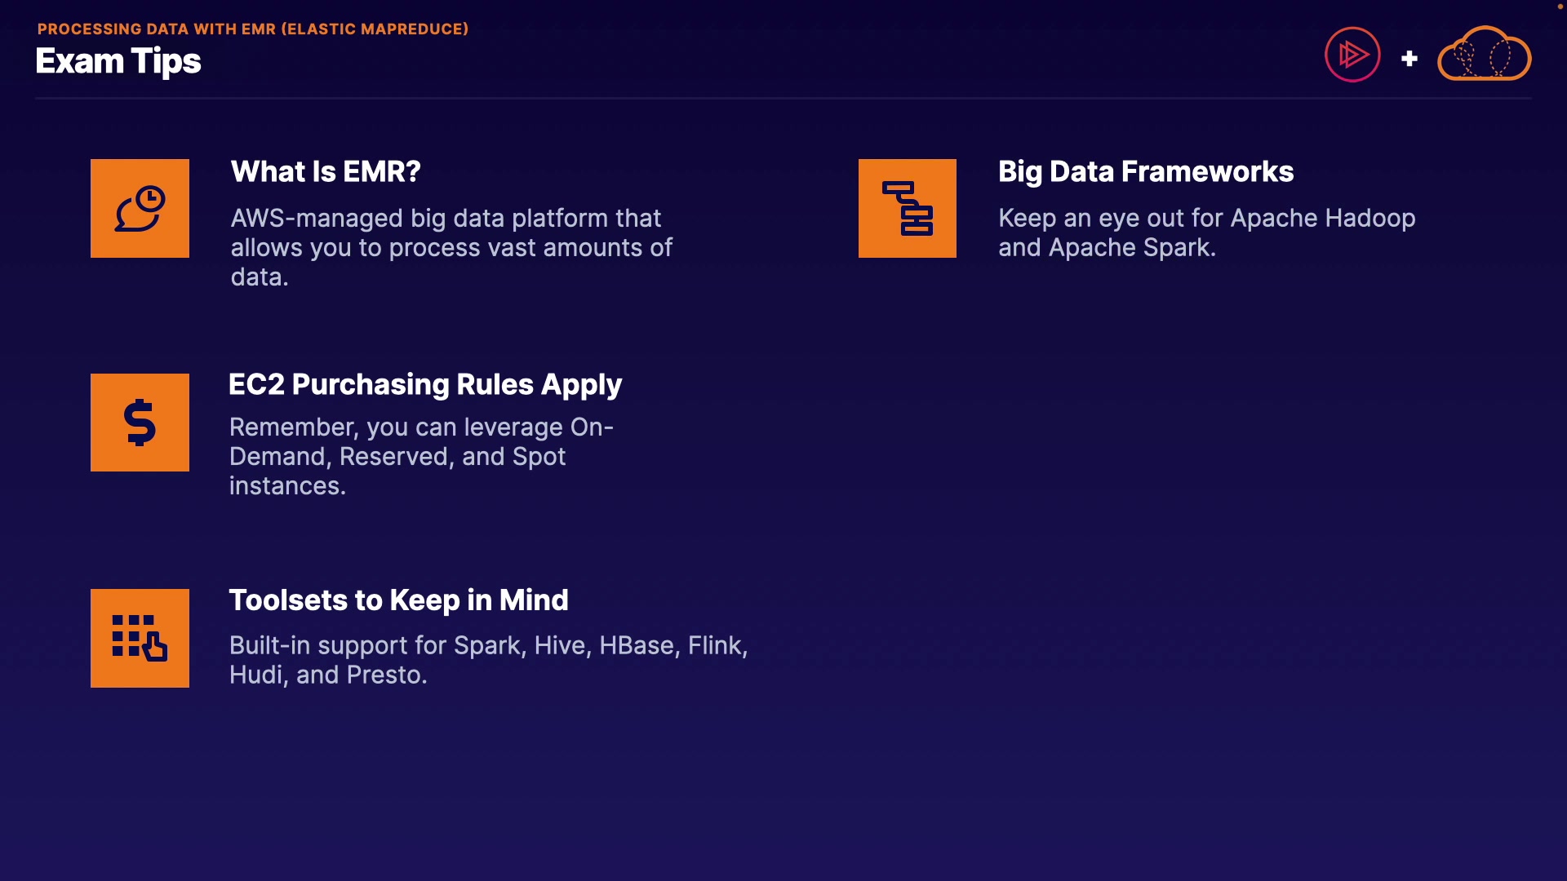Click the grid with pointer toolsets icon
This screenshot has width=1567, height=881.
(140, 638)
